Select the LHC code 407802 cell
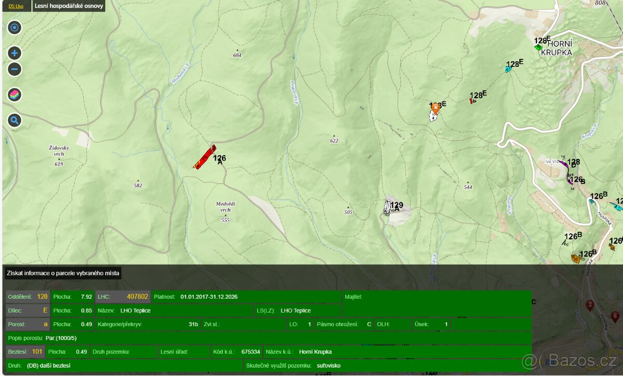Screen dimensions: 623x376 tap(123, 297)
